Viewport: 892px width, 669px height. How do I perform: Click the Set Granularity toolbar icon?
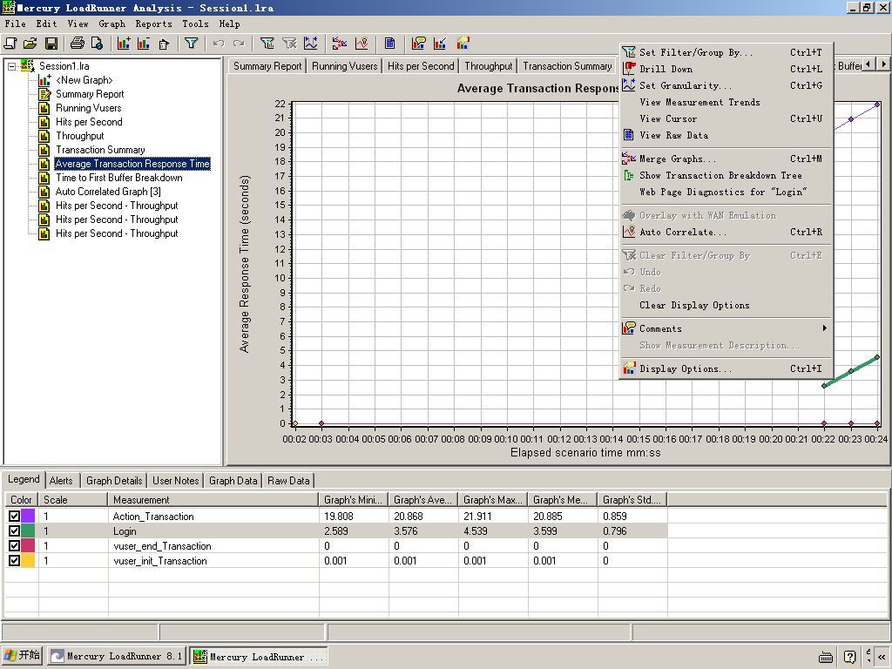[311, 44]
